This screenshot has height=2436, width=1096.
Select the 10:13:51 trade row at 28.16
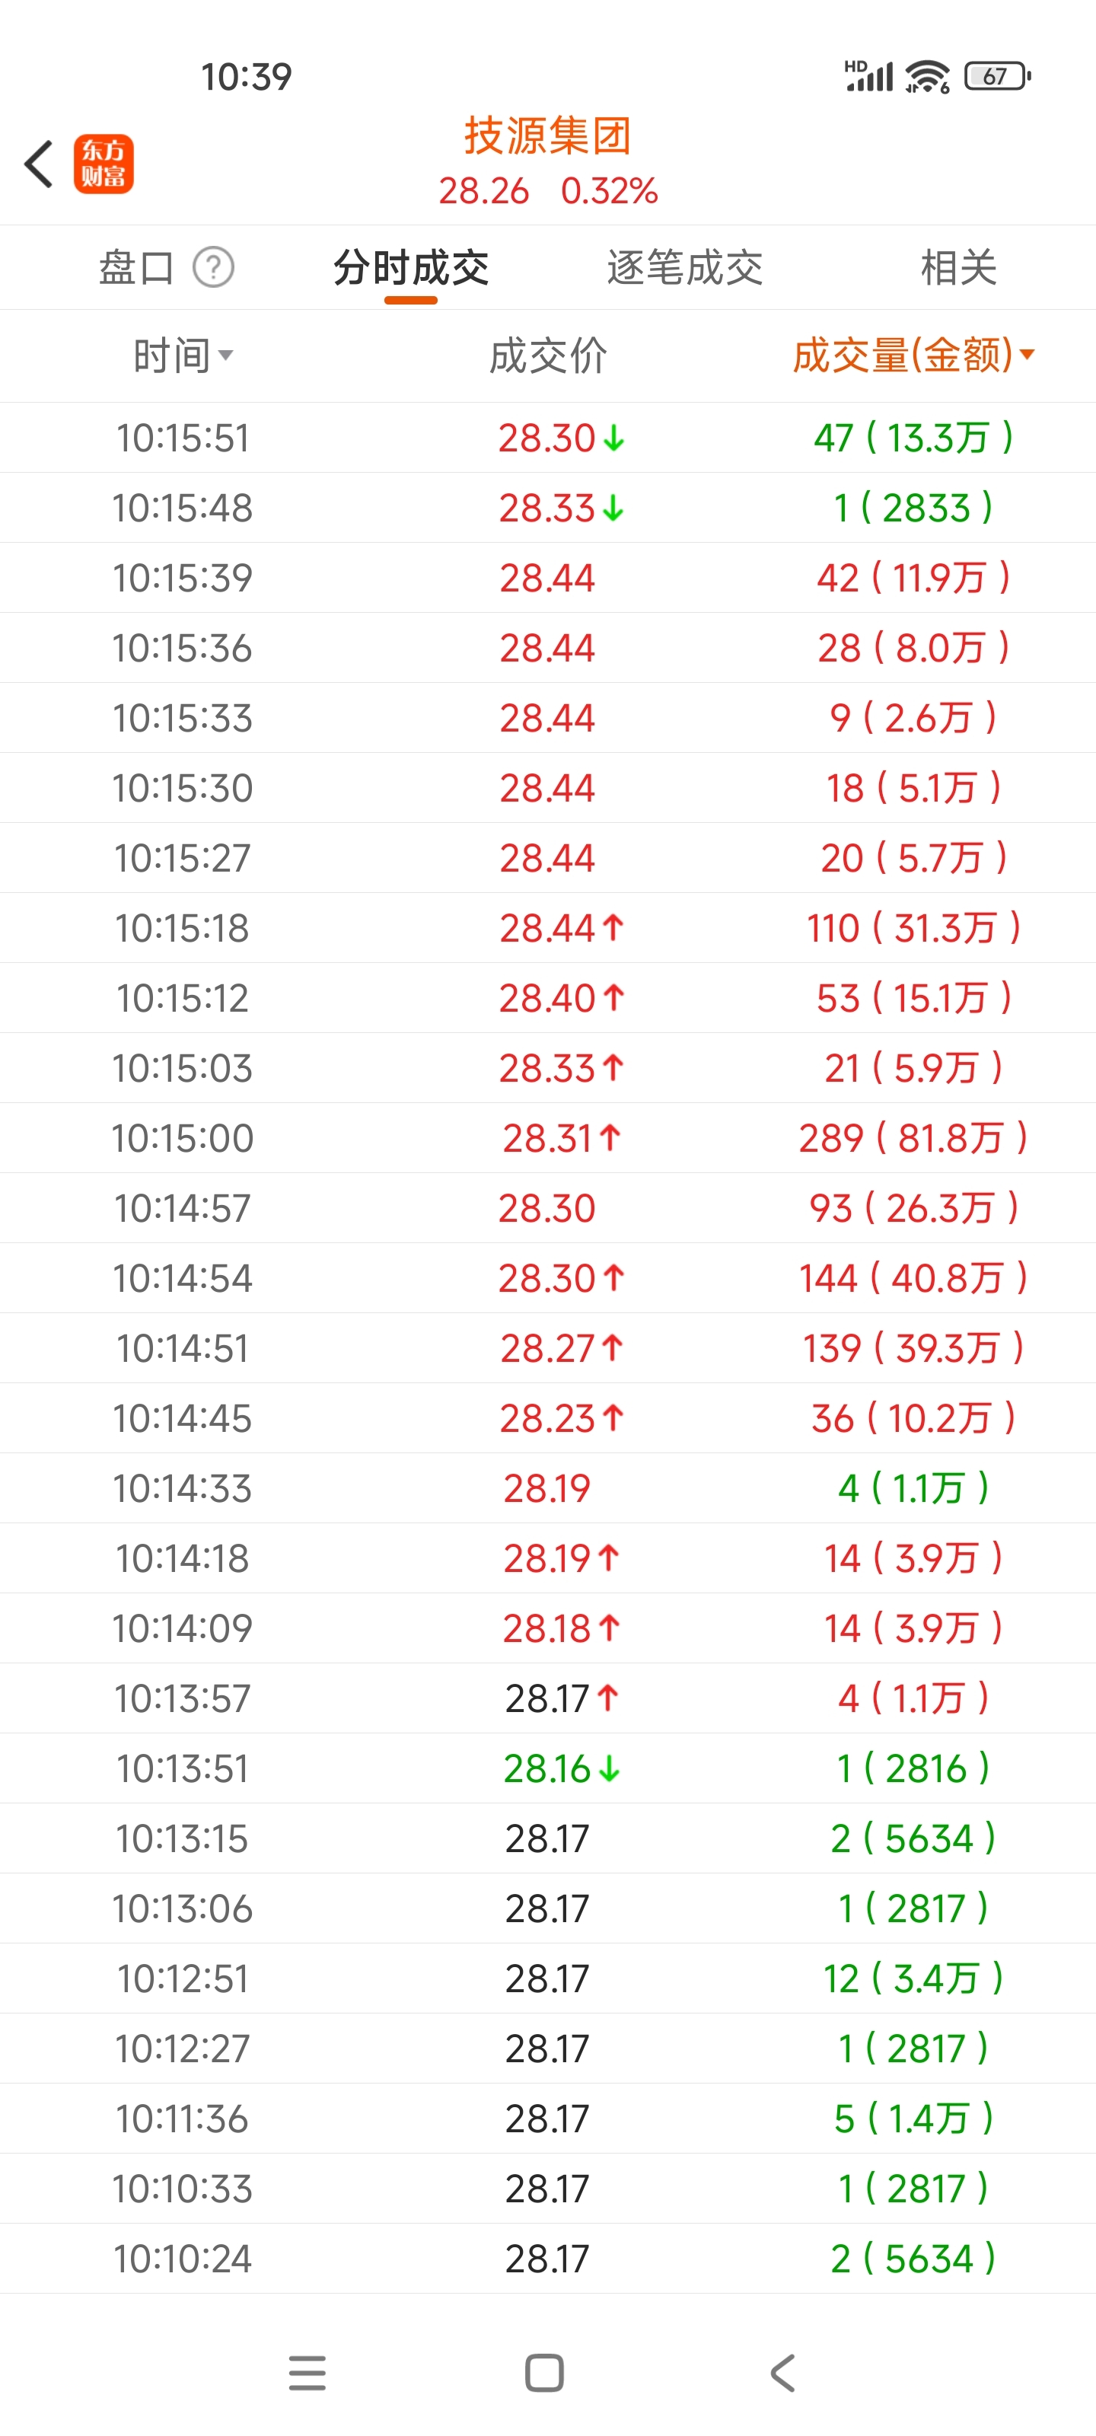click(x=547, y=1768)
